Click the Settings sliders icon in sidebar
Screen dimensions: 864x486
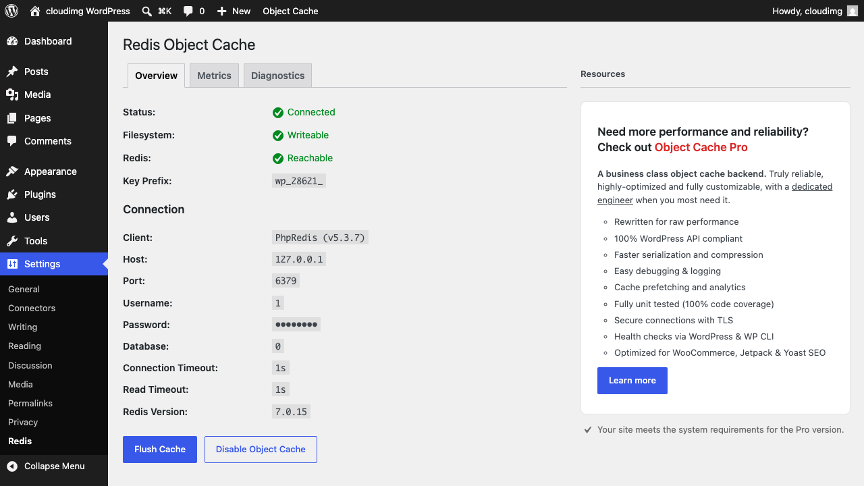pyautogui.click(x=12, y=264)
